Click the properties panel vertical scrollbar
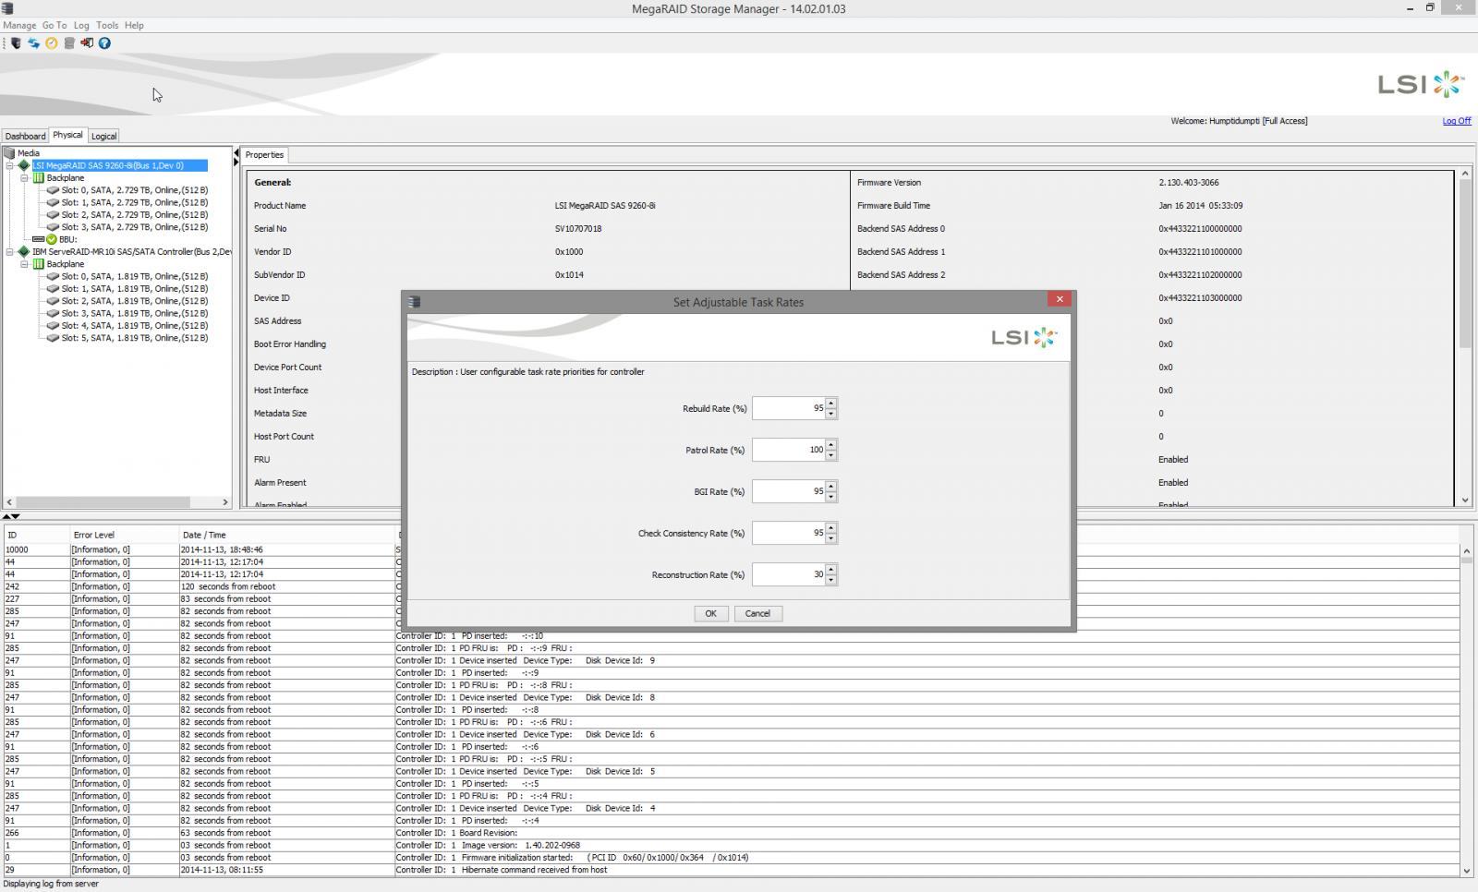 pyautogui.click(x=1464, y=337)
